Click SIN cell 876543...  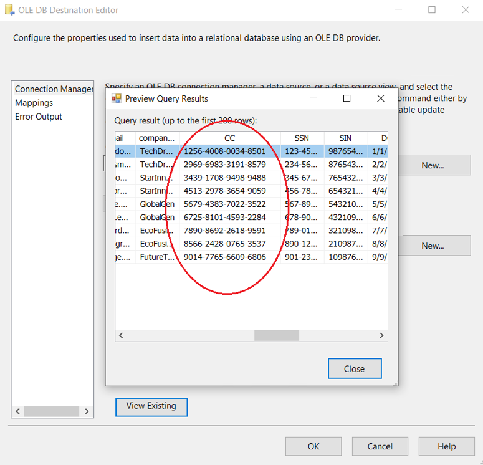click(x=346, y=164)
